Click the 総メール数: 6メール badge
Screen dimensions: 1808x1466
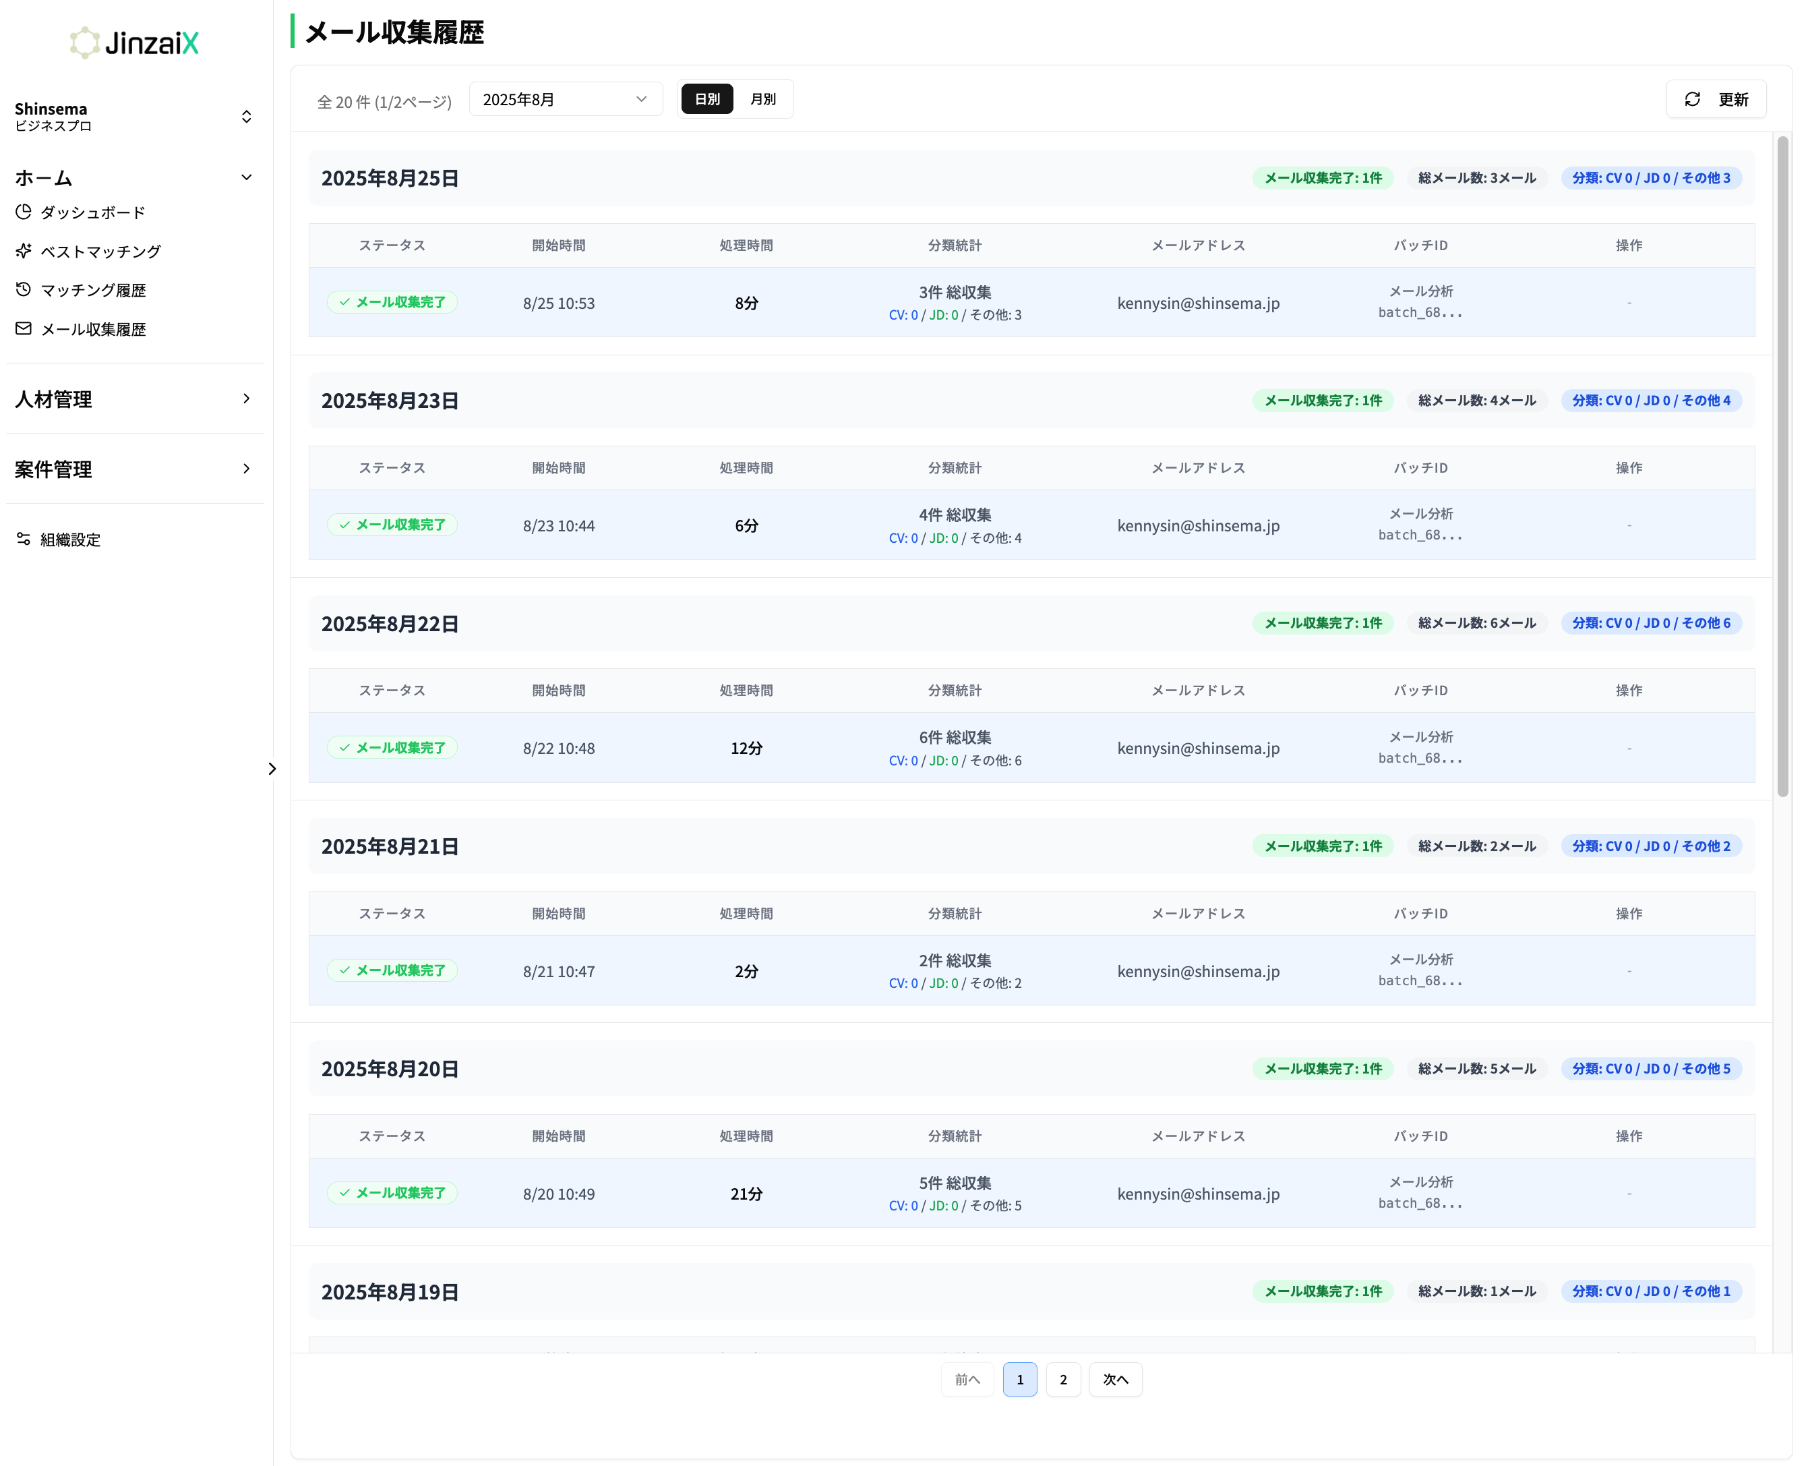click(1476, 623)
